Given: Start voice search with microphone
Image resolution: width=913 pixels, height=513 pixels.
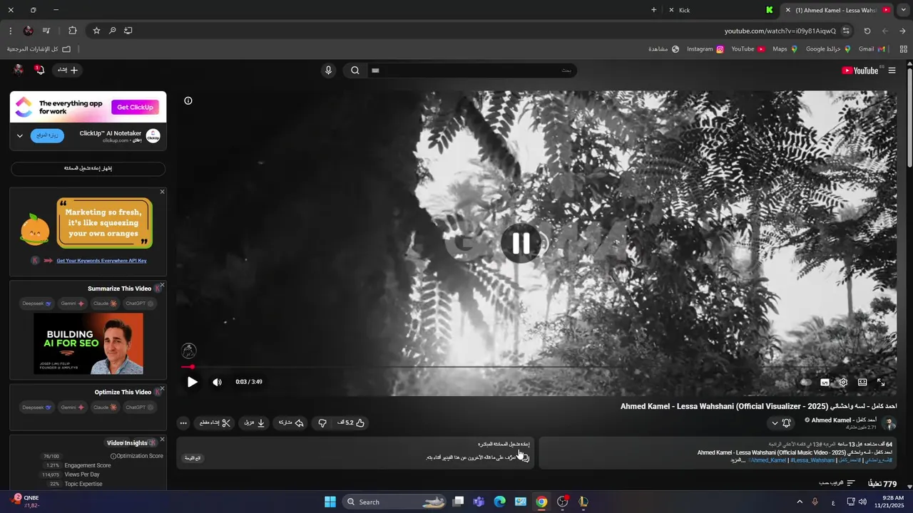Looking at the screenshot, I should point(328,71).
